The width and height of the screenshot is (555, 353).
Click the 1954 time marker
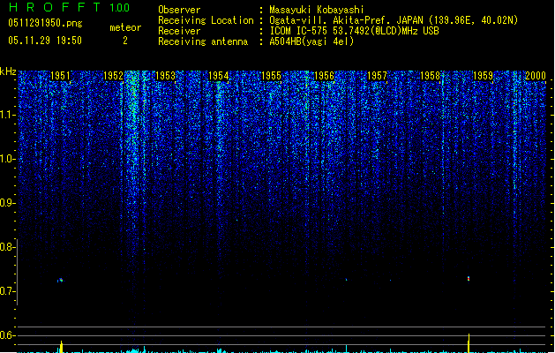[x=219, y=76]
